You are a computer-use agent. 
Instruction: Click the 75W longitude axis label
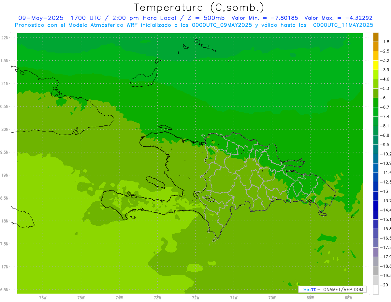coord(81,297)
